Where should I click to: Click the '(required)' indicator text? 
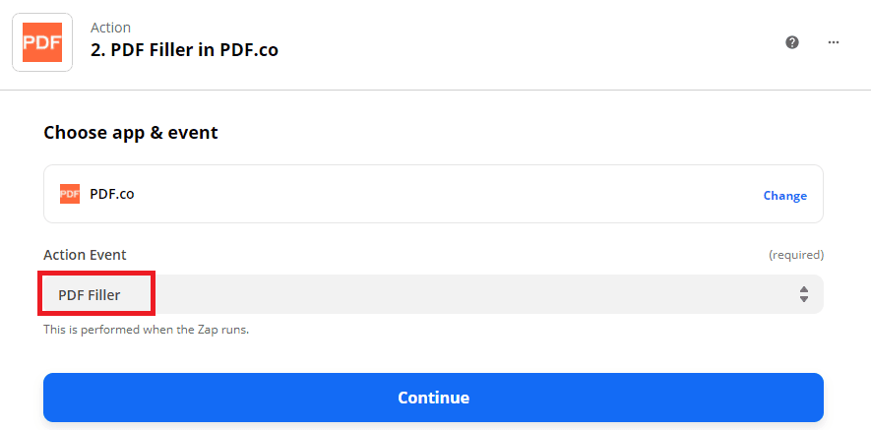[x=795, y=255]
